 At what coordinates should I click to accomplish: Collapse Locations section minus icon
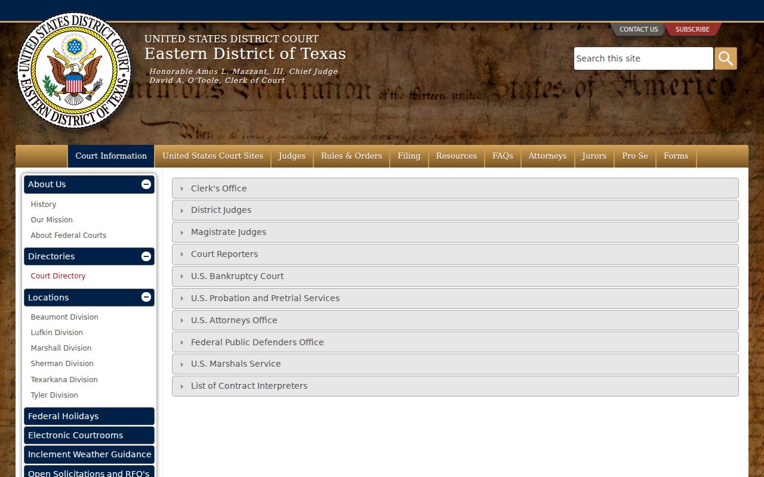[146, 297]
